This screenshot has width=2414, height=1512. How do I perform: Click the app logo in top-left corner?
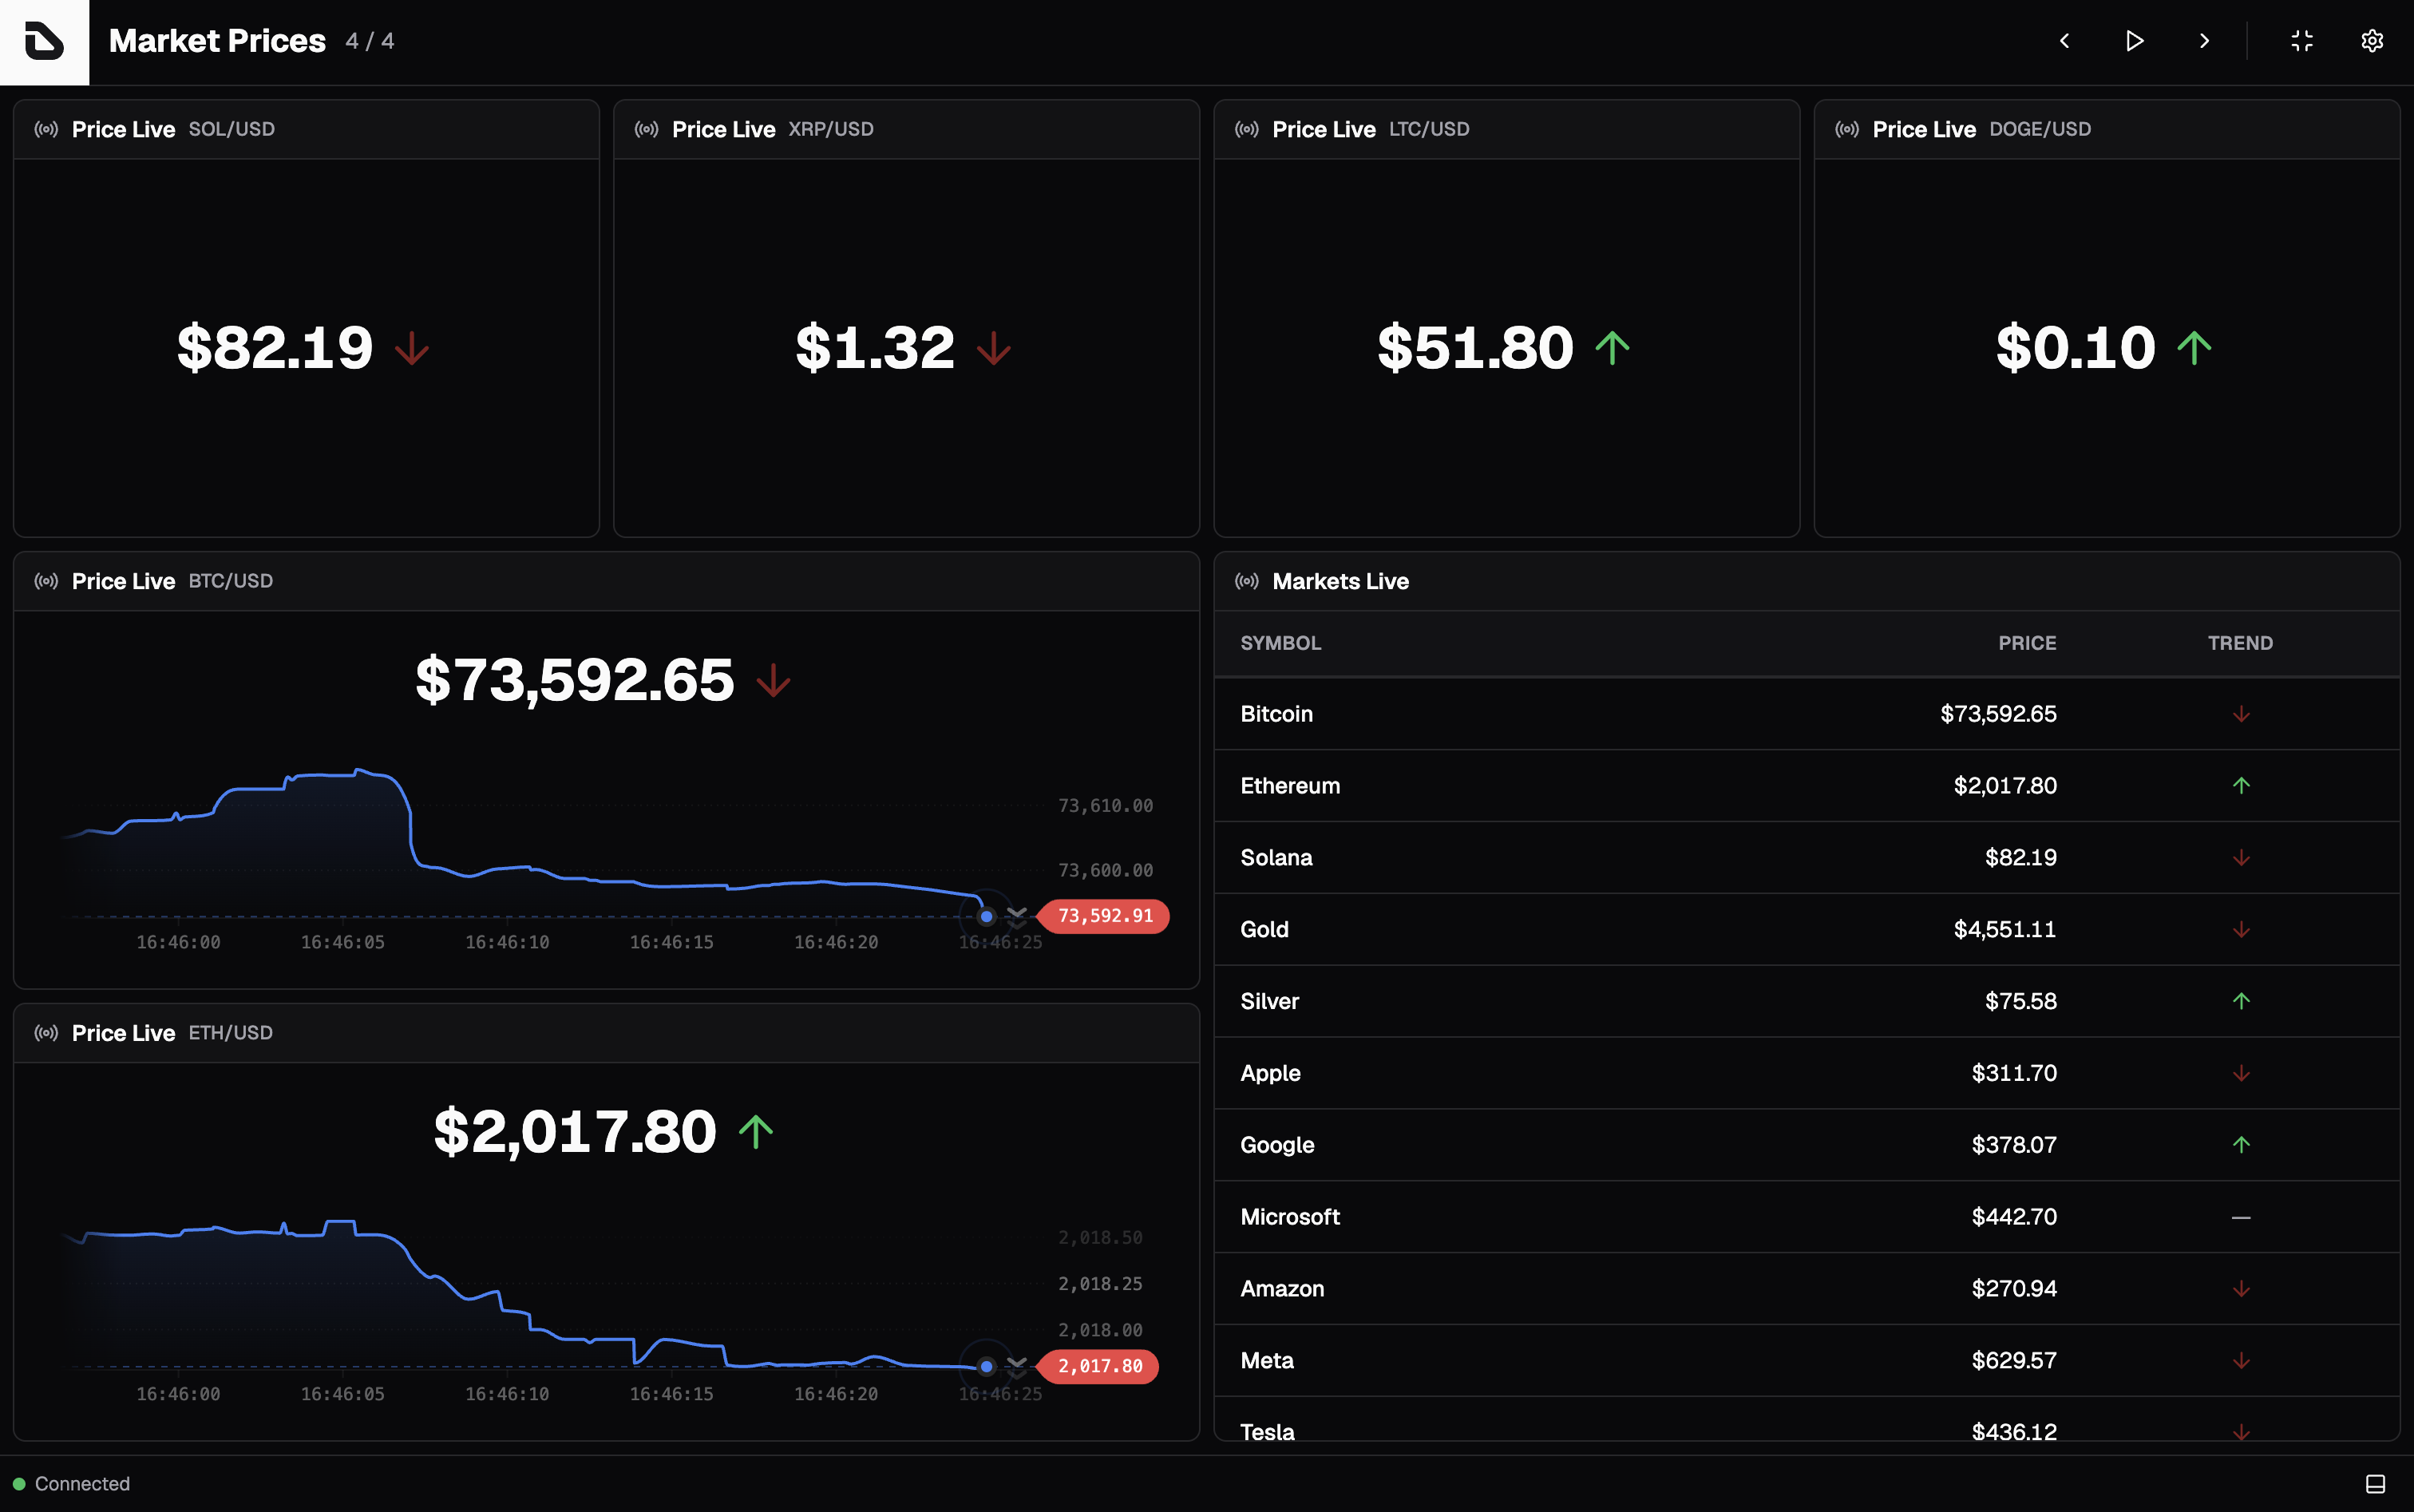(x=44, y=41)
